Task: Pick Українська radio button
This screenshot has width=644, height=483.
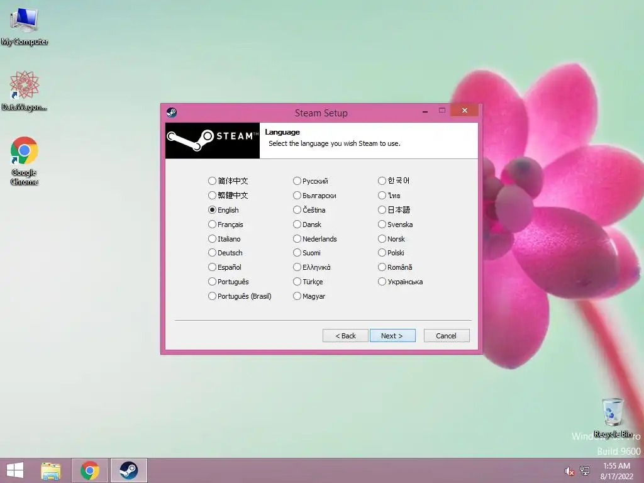Action: pos(401,281)
